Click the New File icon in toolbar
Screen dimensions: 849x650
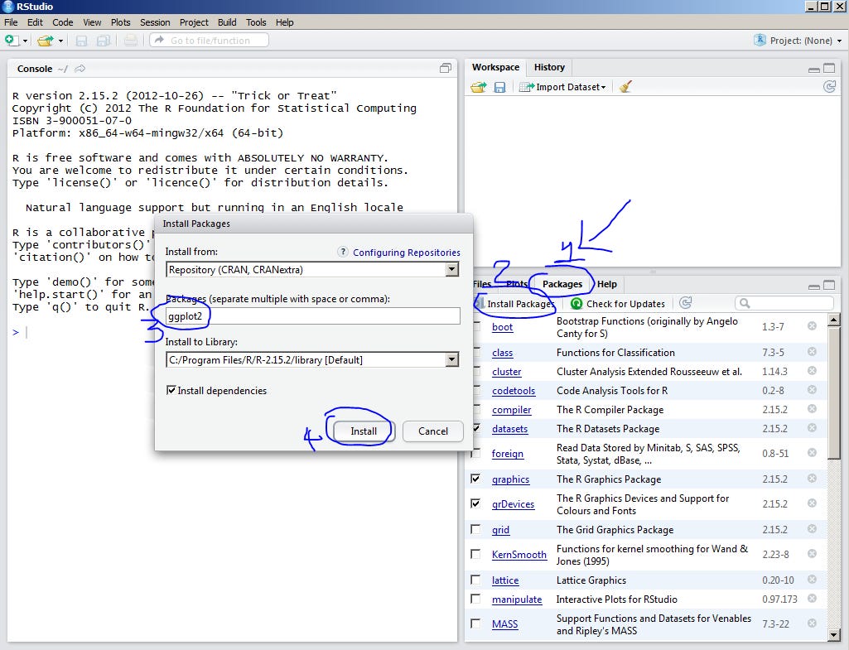coord(11,41)
